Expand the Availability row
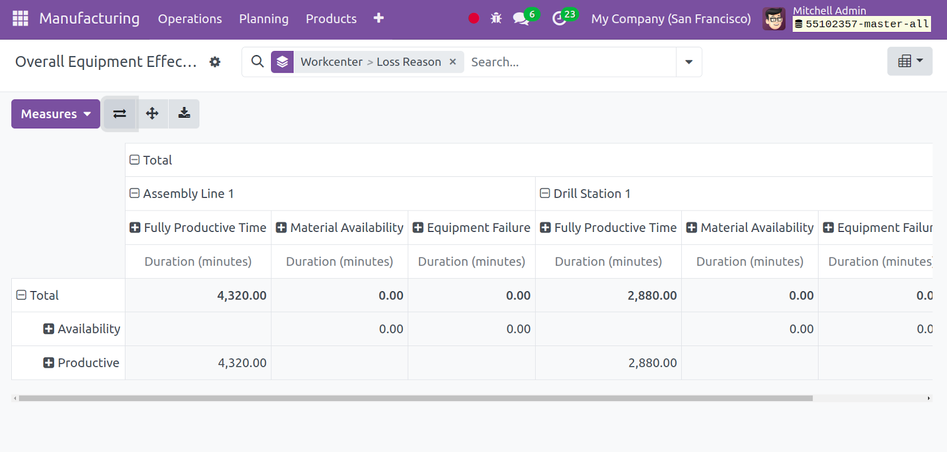Screen dimensions: 947x452 (49, 329)
